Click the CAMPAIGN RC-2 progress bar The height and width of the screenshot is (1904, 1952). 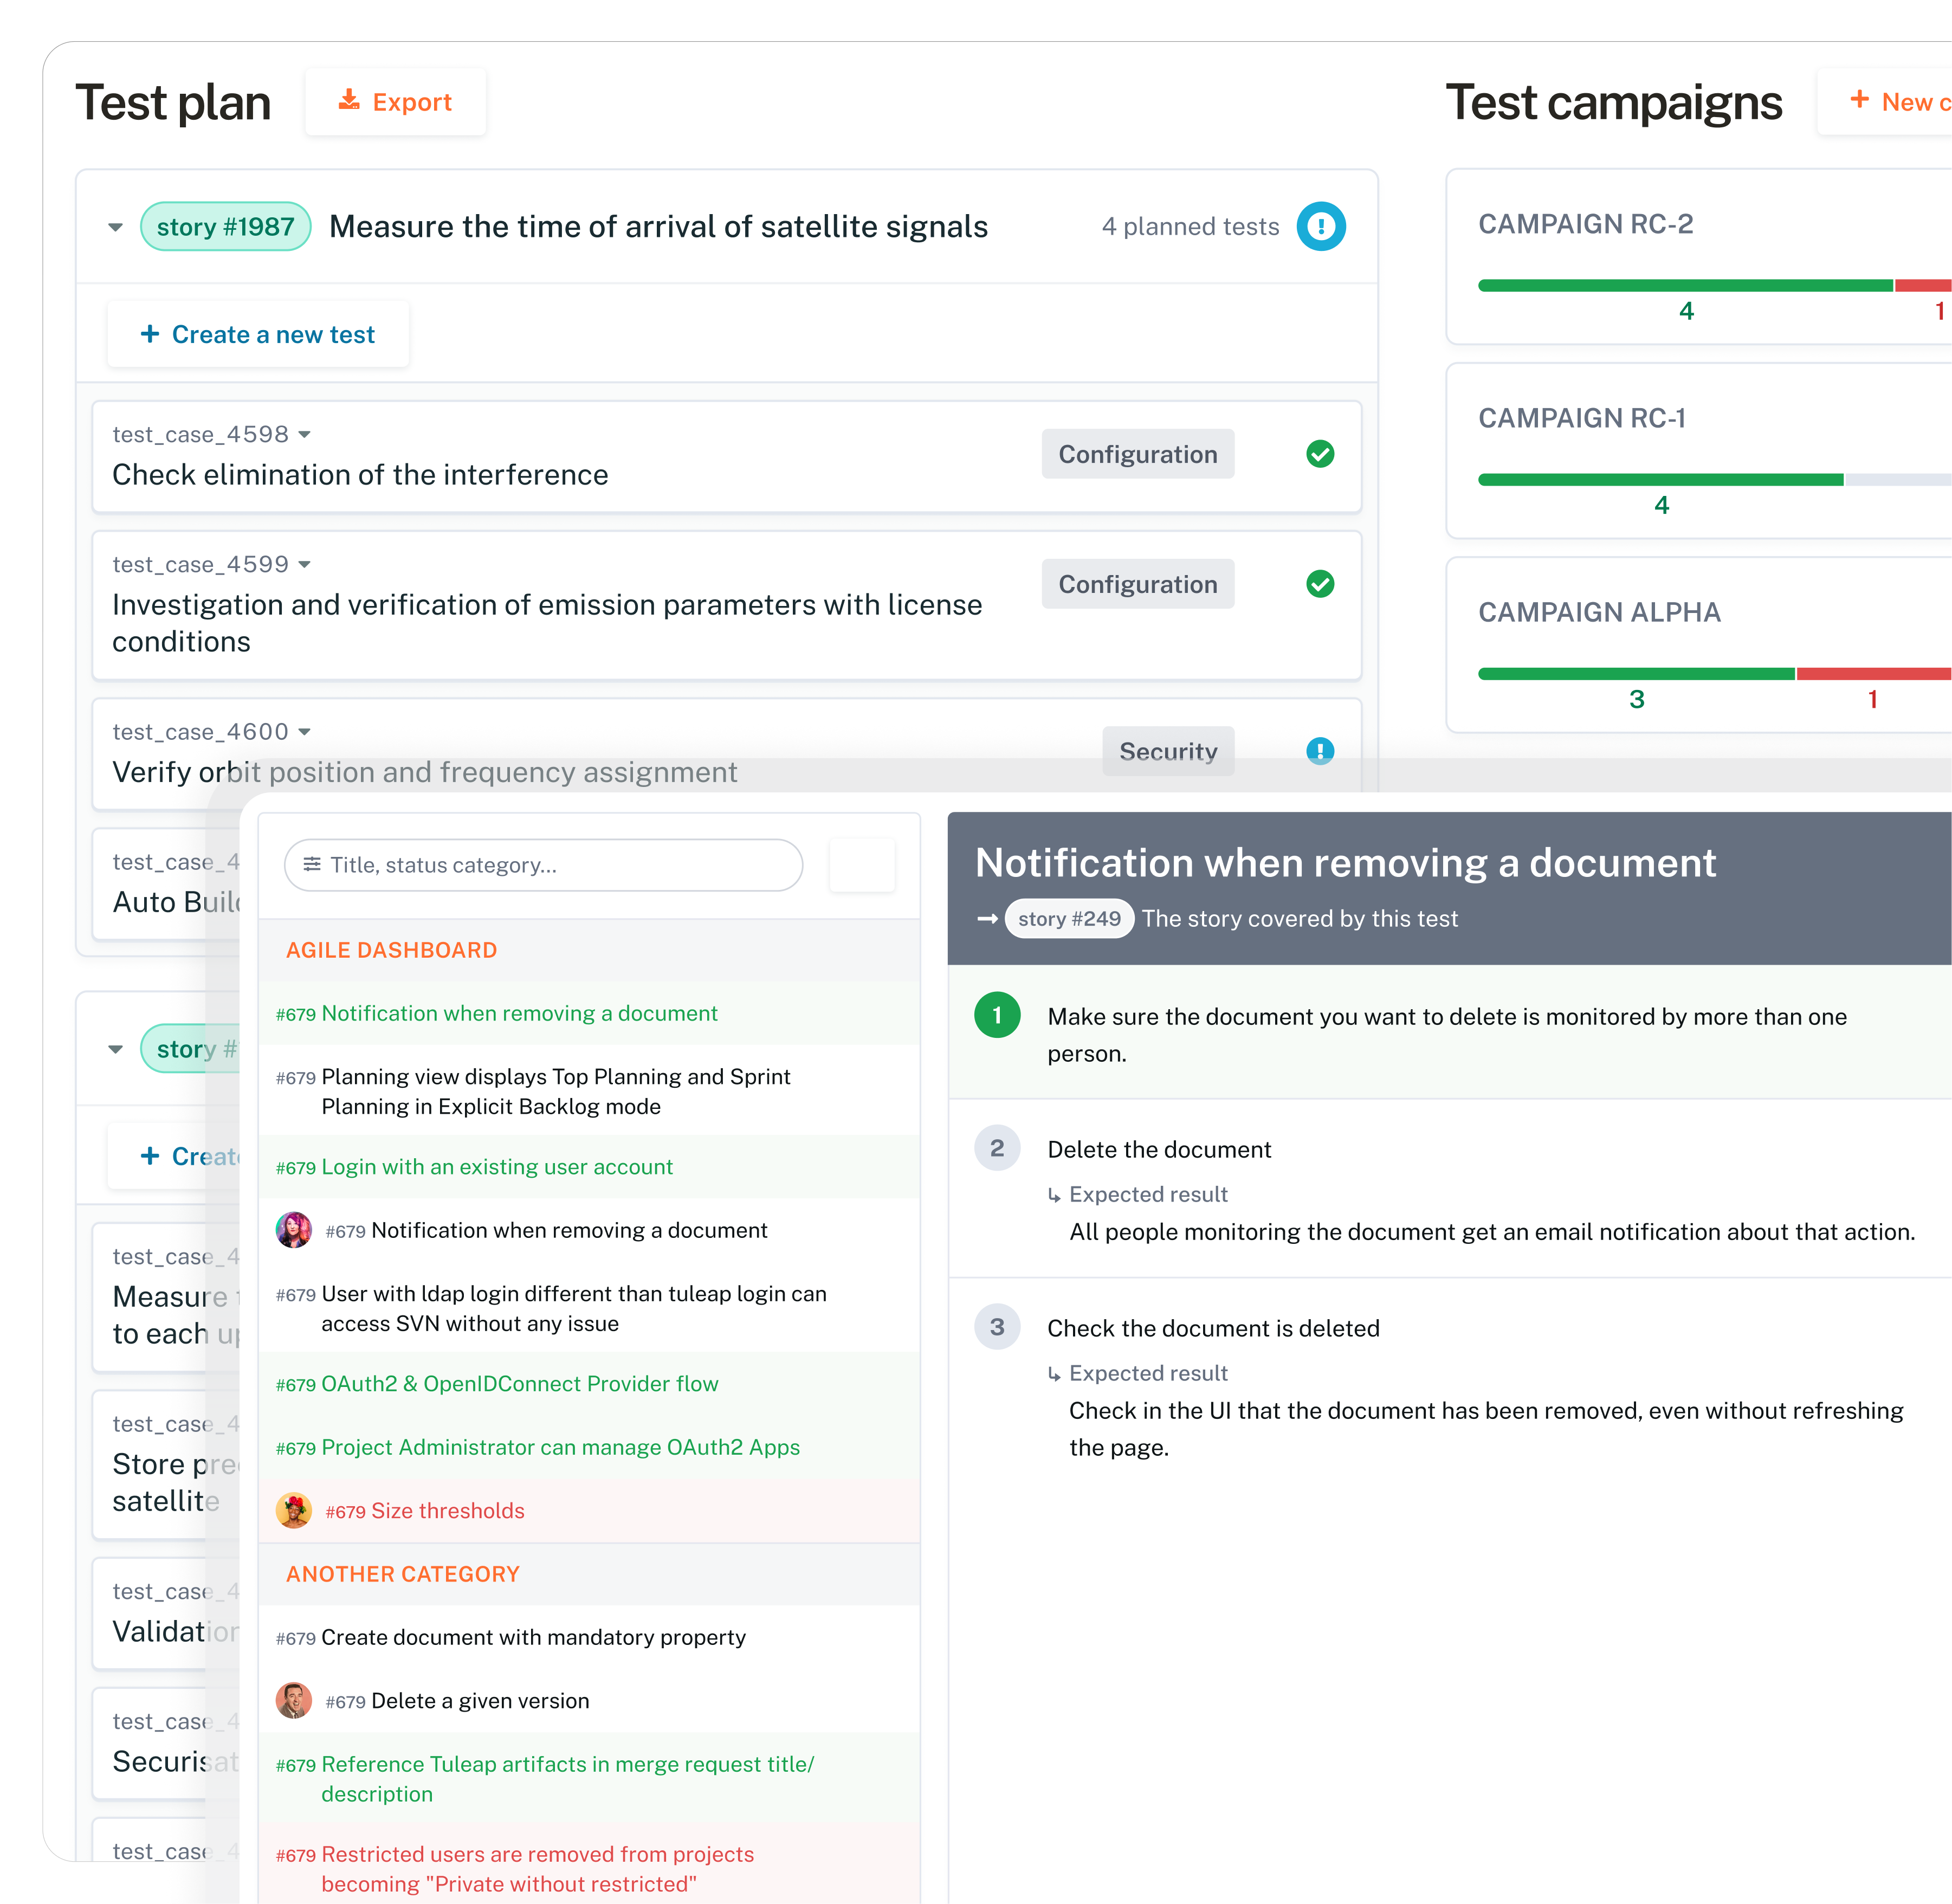point(1714,286)
